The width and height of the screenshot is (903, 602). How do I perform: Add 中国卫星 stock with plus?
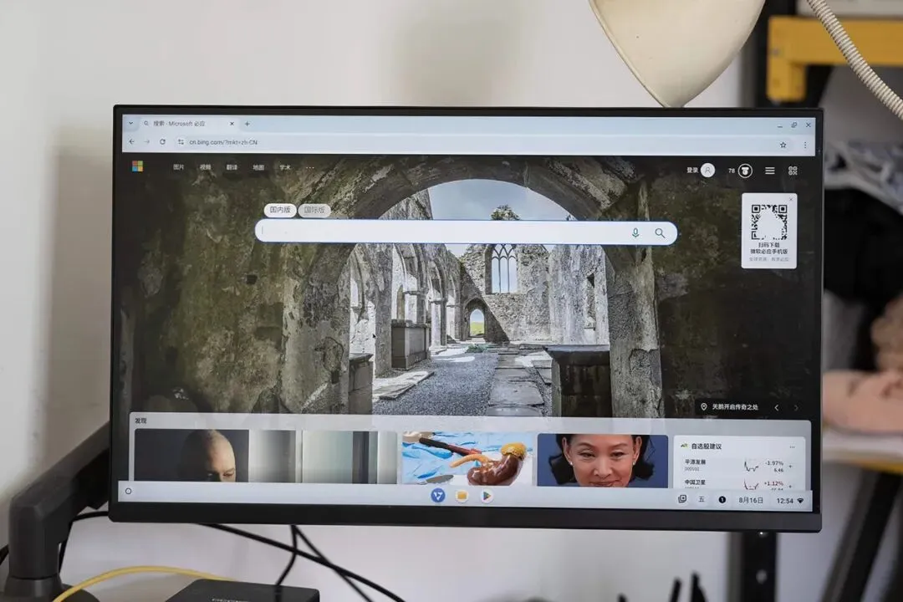point(791,486)
